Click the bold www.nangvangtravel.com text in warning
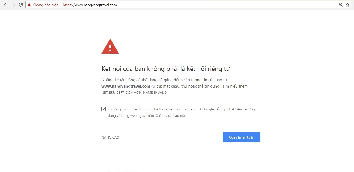354x172 pixels. 126,86
